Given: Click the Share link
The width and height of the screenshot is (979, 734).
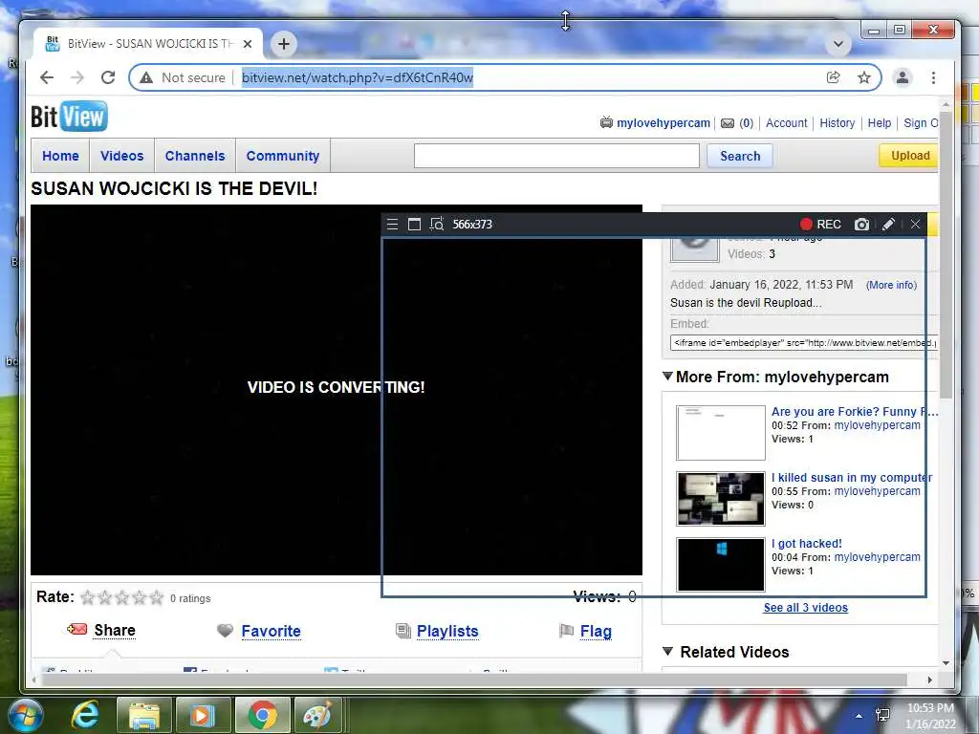Looking at the screenshot, I should click(x=115, y=631).
